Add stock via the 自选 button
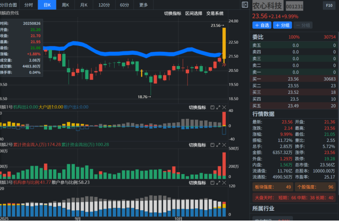Image resolution: width=339 pixels, height=221 pixels. pos(262,25)
